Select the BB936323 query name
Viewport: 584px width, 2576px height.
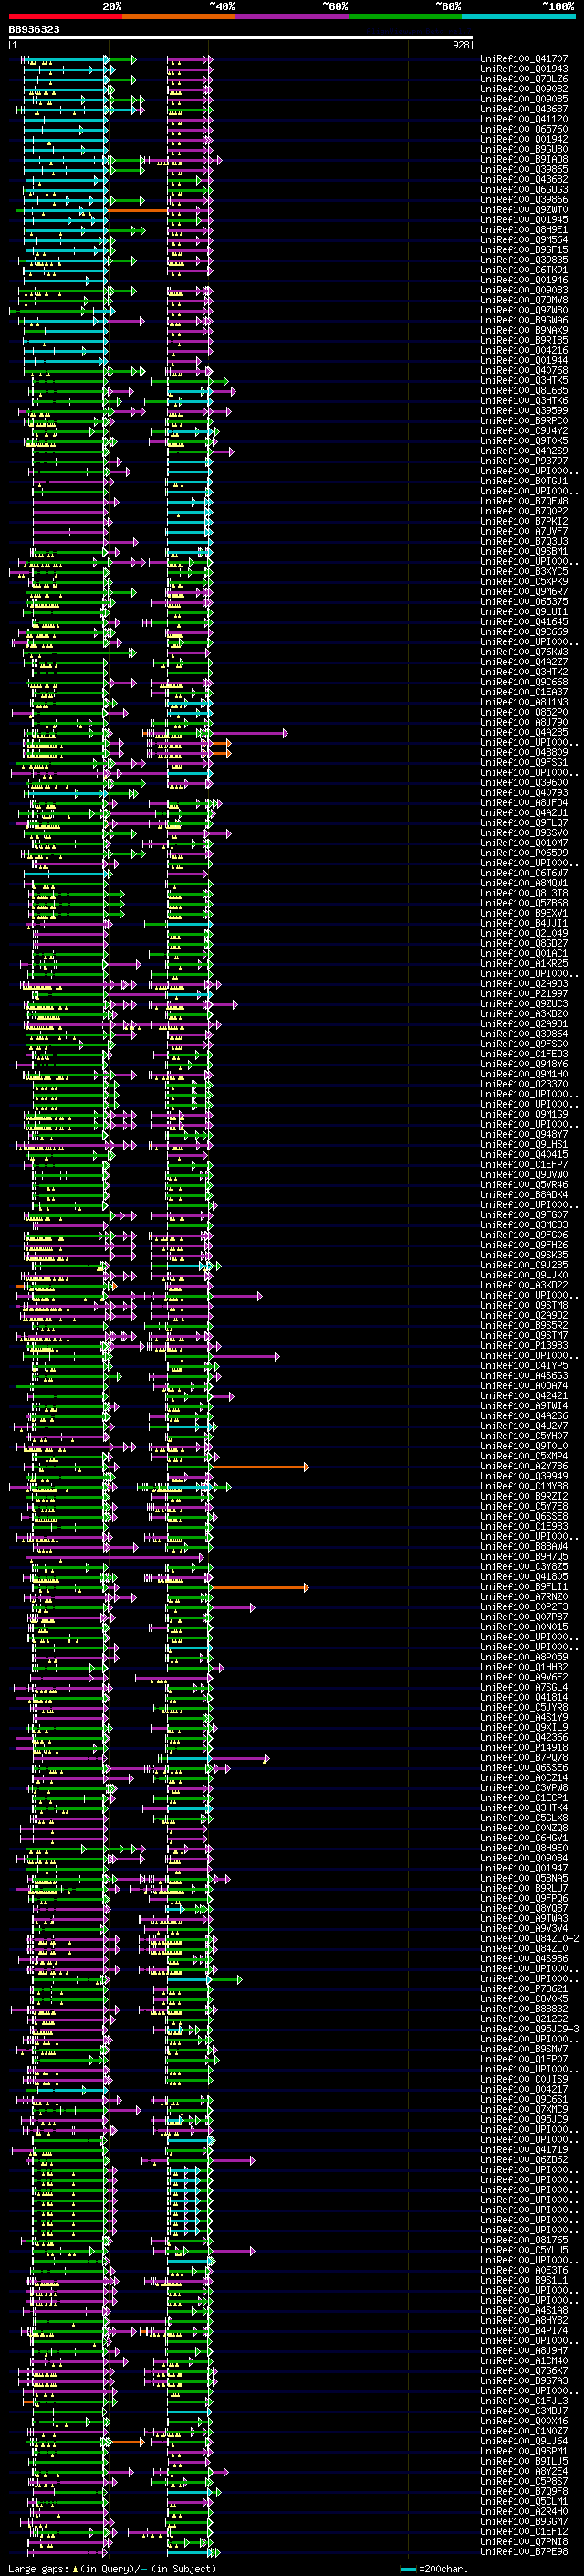(34, 30)
